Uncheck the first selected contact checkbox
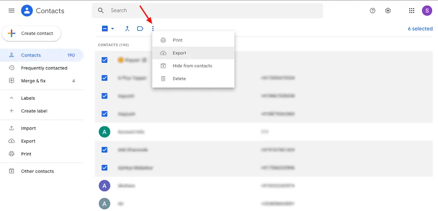Viewport: 438px width, 211px height. 105,60
